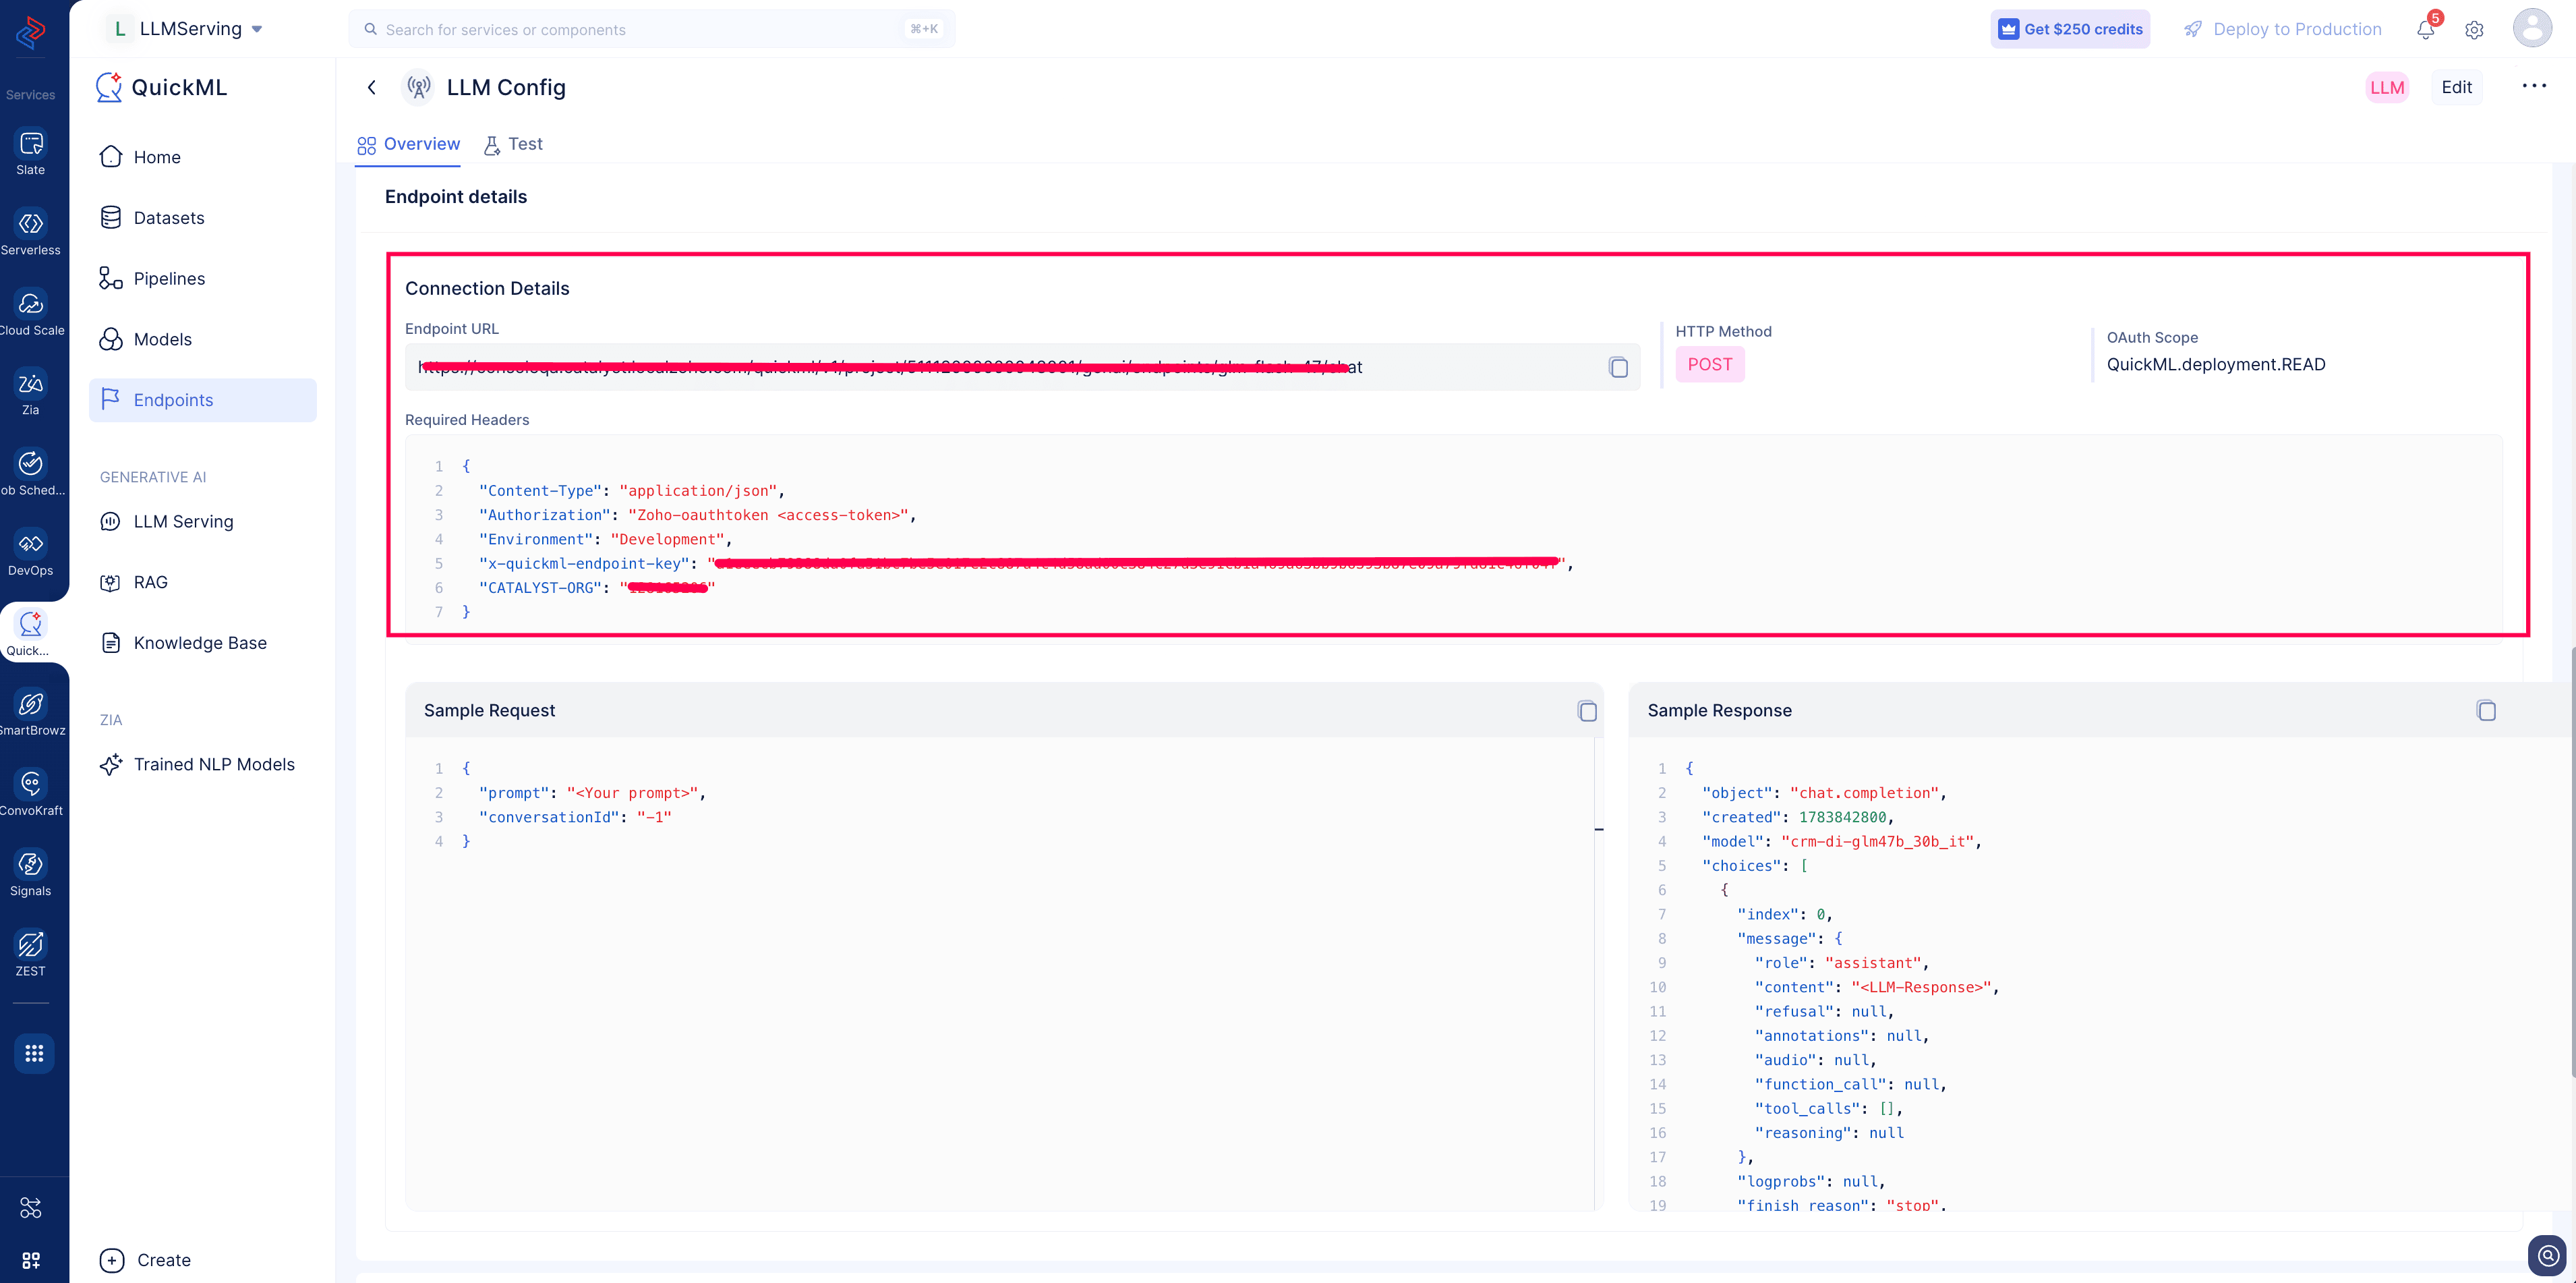Click the bottom-left grid-plus icon

(31, 1260)
